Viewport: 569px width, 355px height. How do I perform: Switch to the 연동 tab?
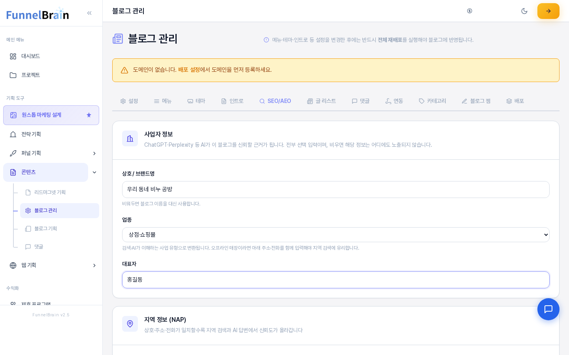(x=394, y=101)
